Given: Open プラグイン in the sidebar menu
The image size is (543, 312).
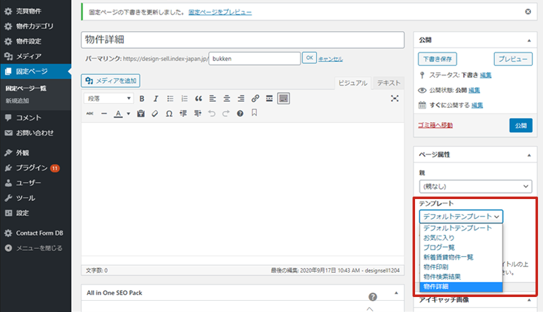Looking at the screenshot, I should pos(31,168).
